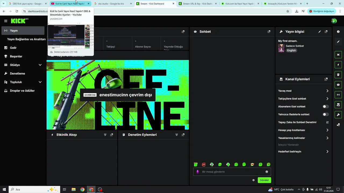
Task: Open the emoji picker in message box
Action: pos(267,172)
